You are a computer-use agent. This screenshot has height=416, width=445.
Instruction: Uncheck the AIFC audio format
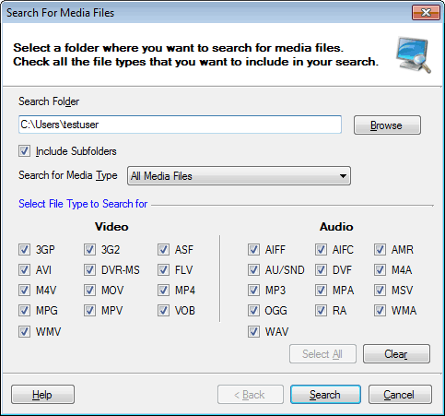point(321,250)
